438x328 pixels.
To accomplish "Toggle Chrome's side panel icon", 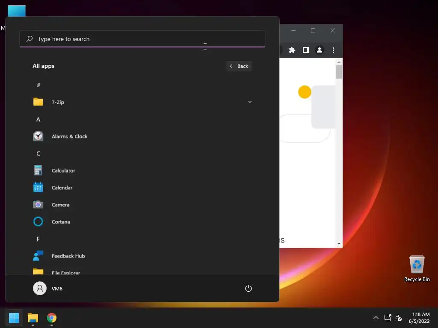I will pos(305,50).
